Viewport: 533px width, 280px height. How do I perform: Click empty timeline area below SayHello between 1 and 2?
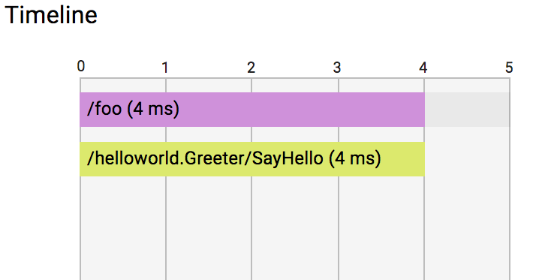coord(209,227)
